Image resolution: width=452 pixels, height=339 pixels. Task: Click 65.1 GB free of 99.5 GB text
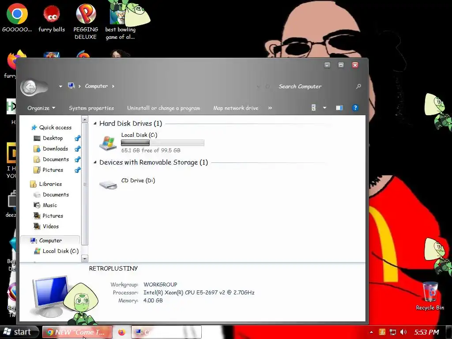point(151,150)
